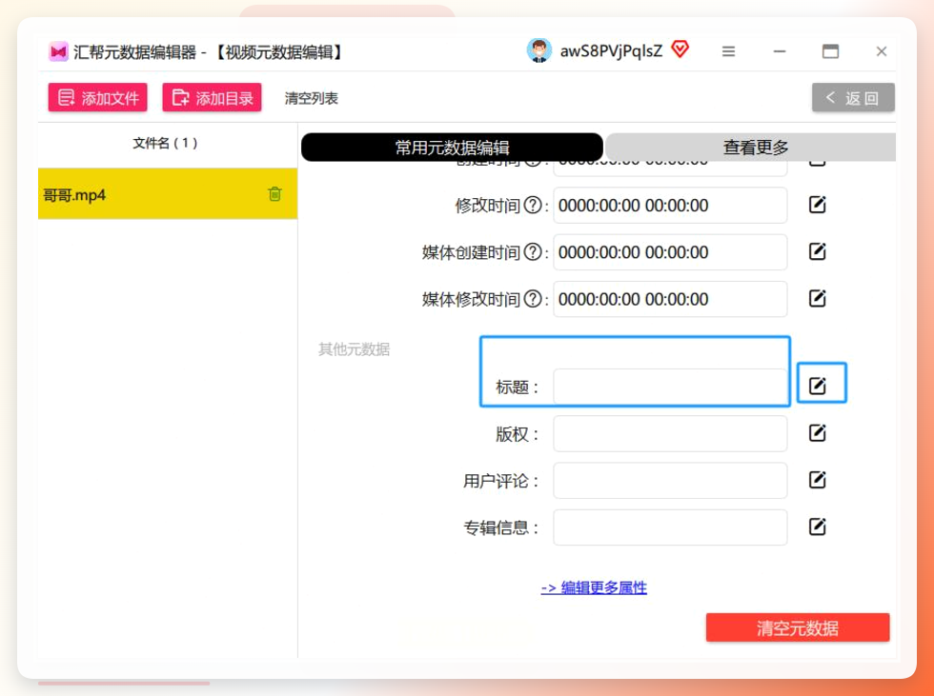Click into the 媒体创建时间 input field
Viewport: 934px width, 696px height.
[670, 252]
